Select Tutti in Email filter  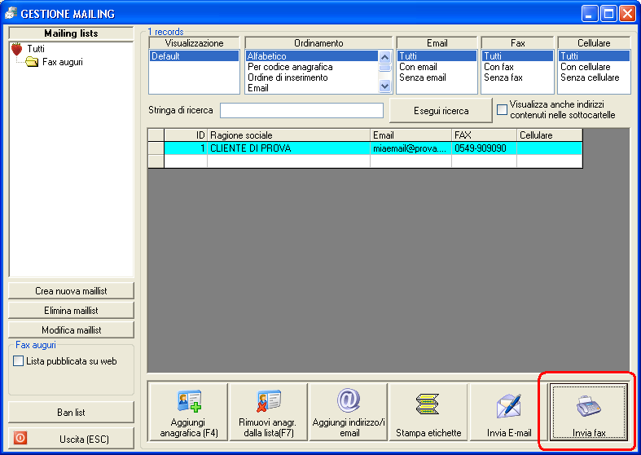pos(437,56)
